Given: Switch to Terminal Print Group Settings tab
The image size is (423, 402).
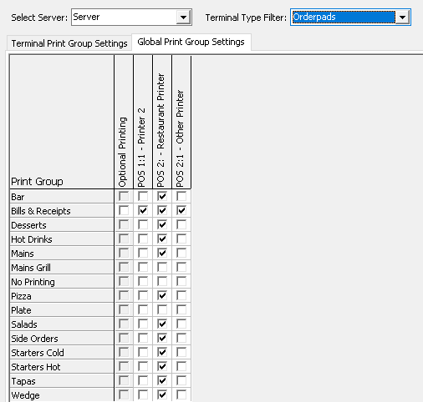Looking at the screenshot, I should tap(69, 43).
